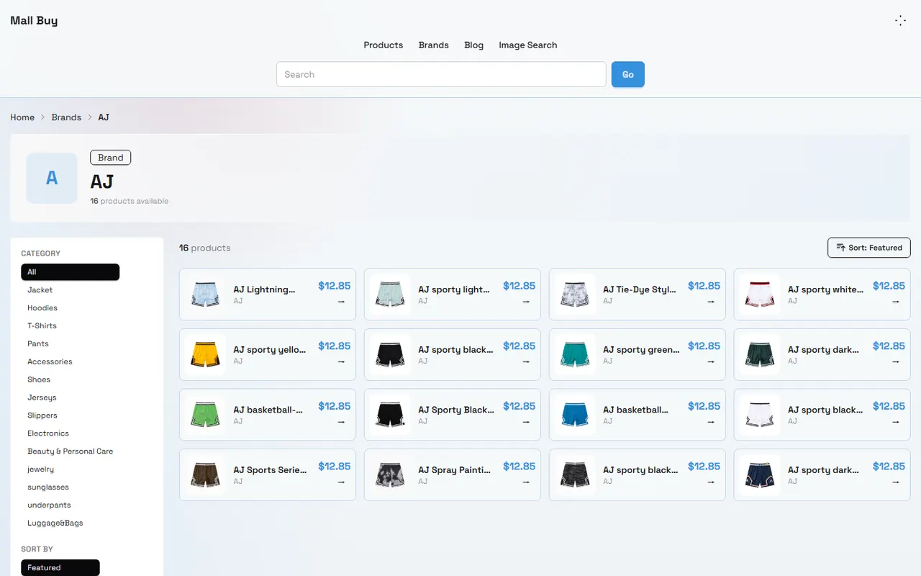The image size is (921, 576).
Task: Click the AJ brand letter avatar
Action: point(52,178)
